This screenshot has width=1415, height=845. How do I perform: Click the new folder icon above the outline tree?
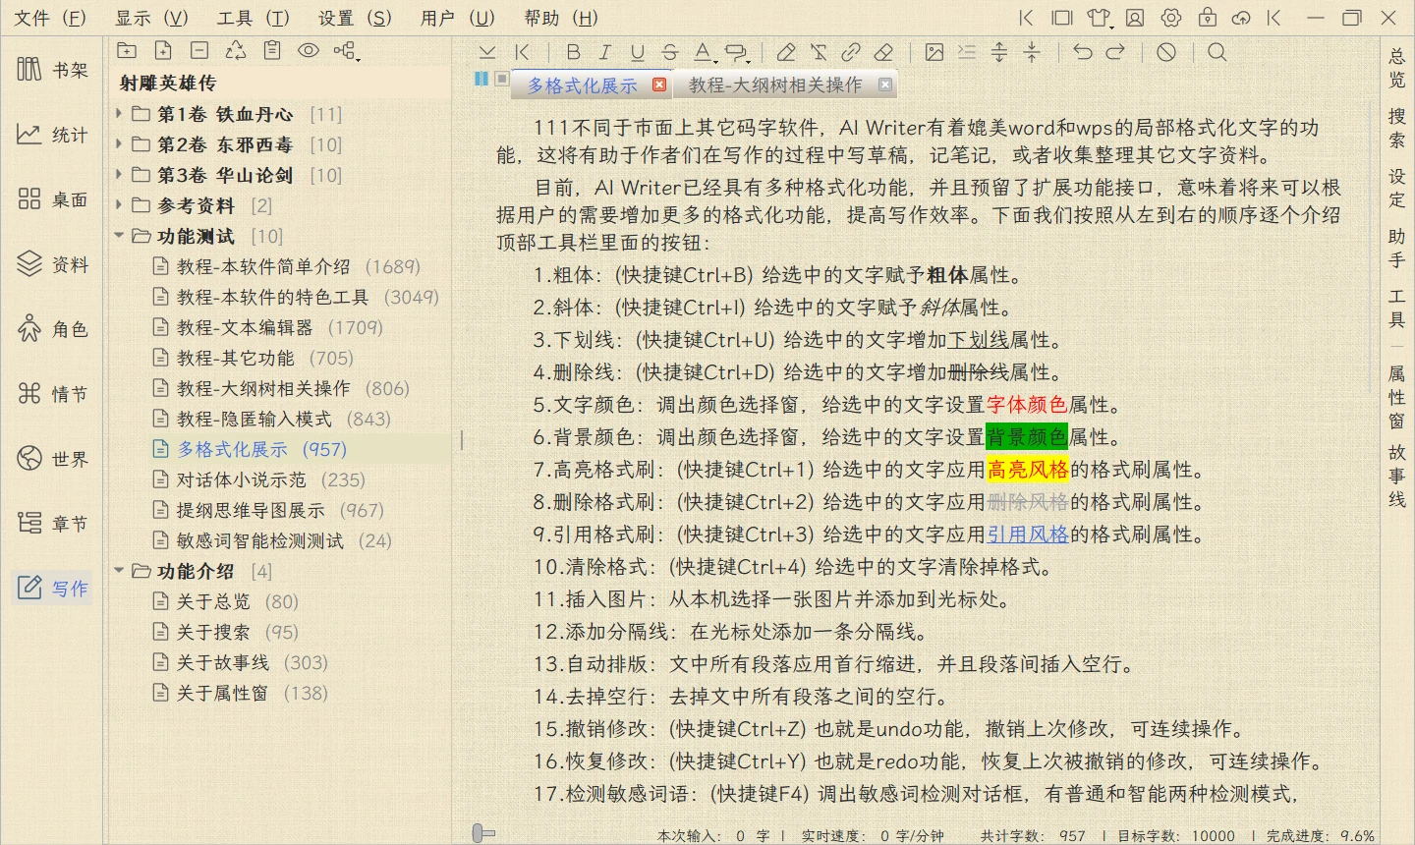pyautogui.click(x=127, y=51)
